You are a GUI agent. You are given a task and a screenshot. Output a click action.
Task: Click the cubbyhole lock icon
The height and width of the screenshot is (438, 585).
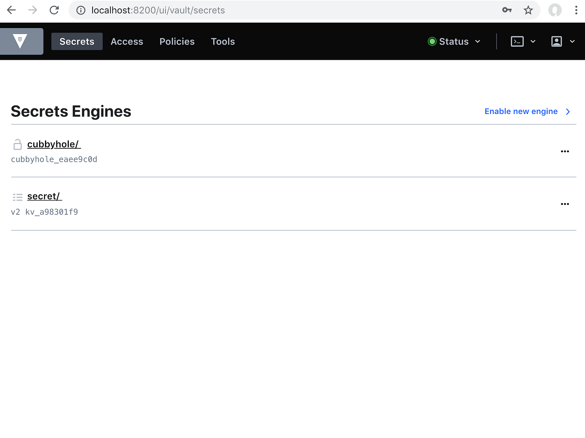[18, 144]
